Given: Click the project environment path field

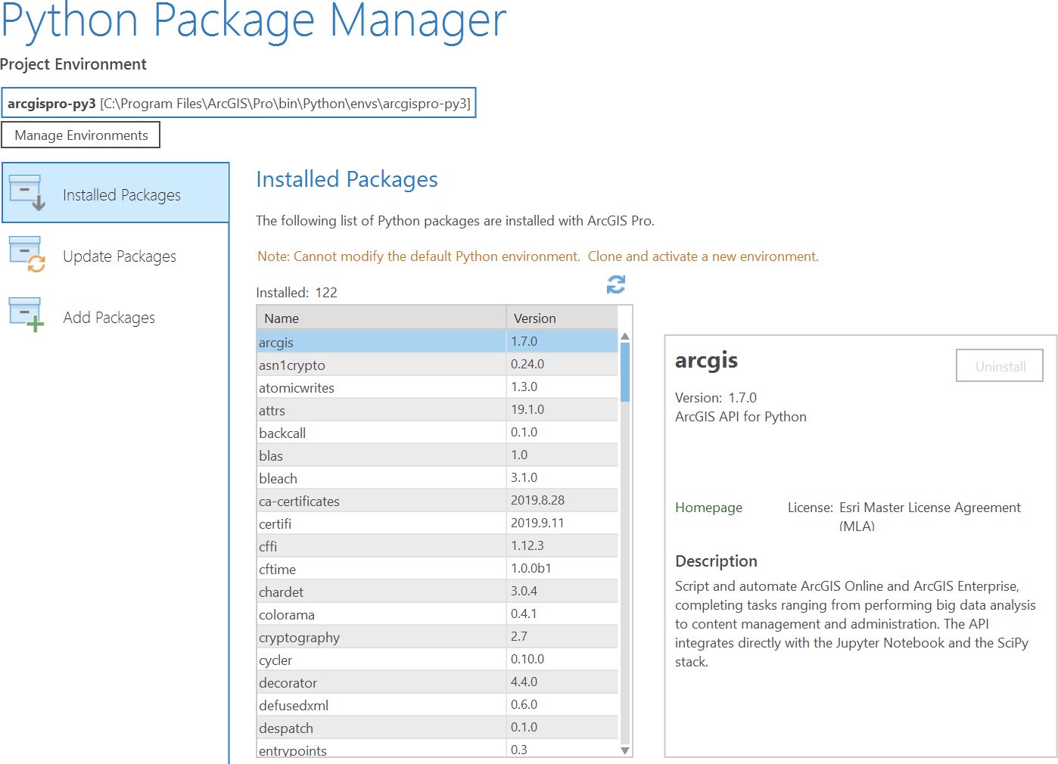Looking at the screenshot, I should [x=238, y=104].
